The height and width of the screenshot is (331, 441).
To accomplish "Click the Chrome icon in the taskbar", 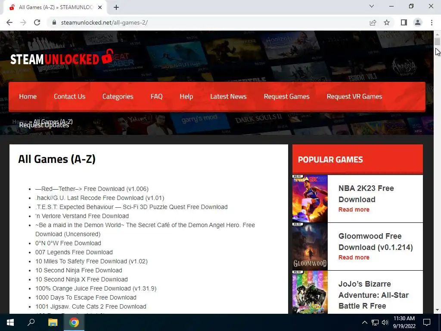I will click(x=74, y=322).
